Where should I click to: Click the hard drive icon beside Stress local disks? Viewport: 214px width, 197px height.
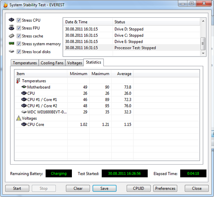12,52
